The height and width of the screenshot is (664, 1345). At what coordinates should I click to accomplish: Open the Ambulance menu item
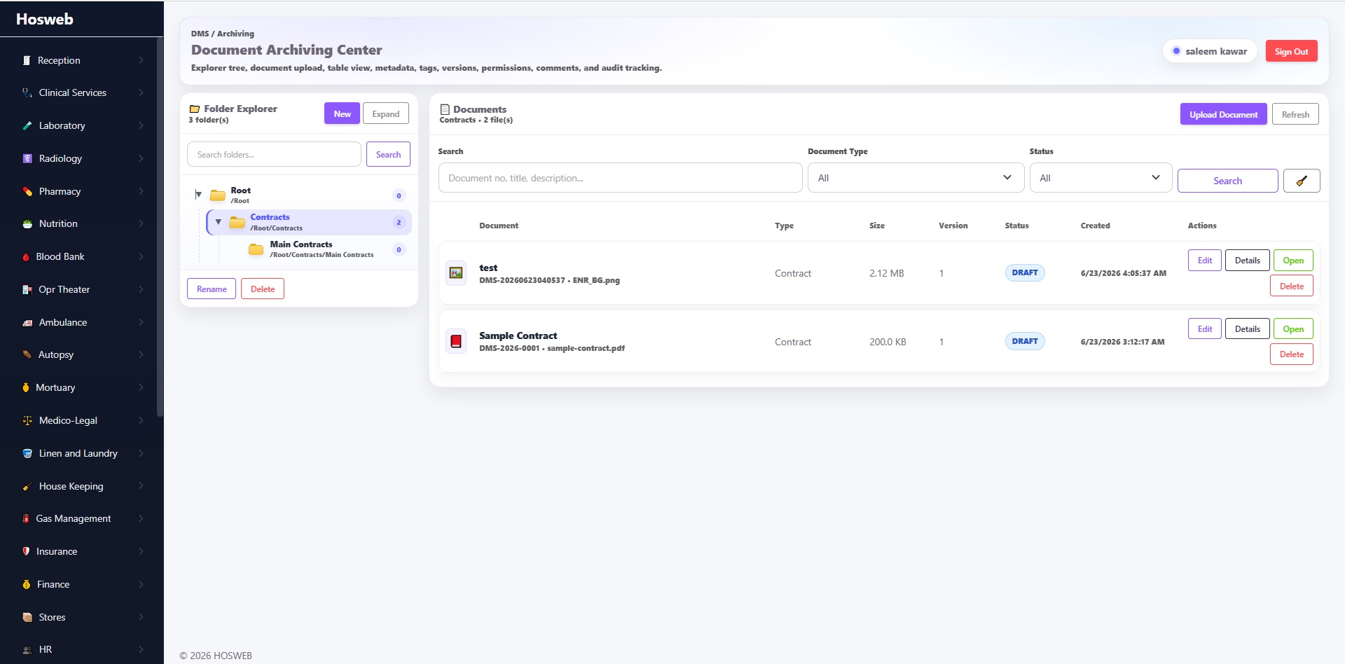(x=81, y=322)
